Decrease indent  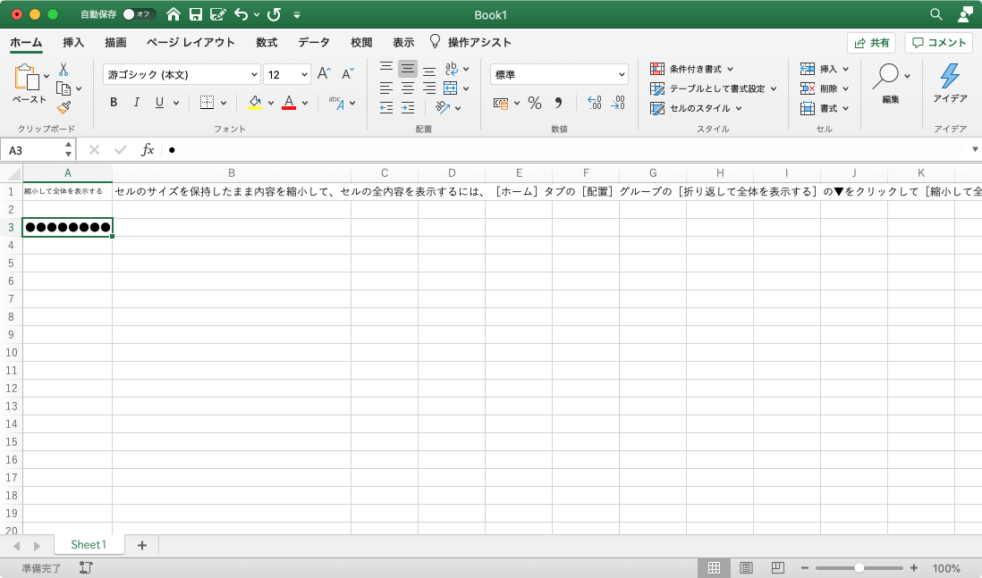pos(386,107)
